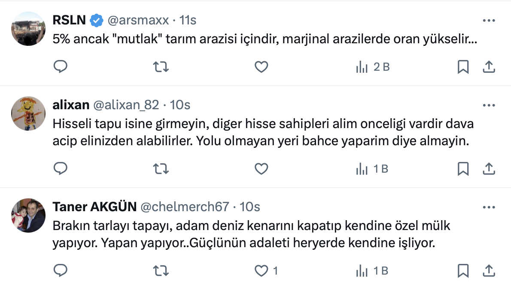
Task: Click alixan's profile avatar
Action: (x=28, y=114)
